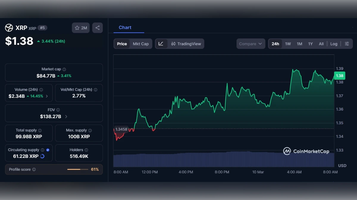Click the XRP coin logo icon

click(x=8, y=28)
